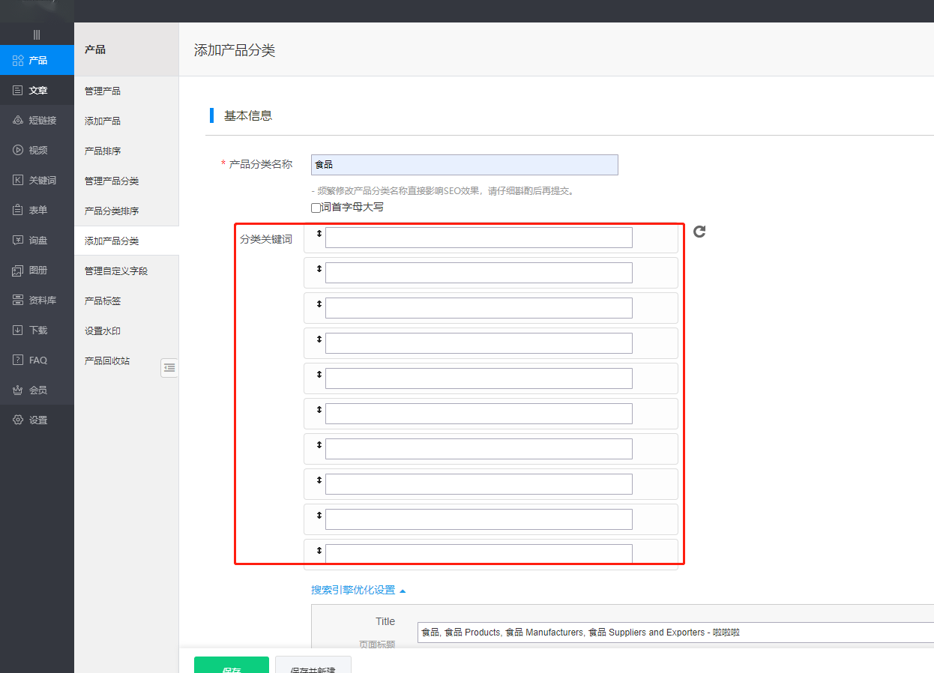Image resolution: width=934 pixels, height=673 pixels.
Task: Click sort handle of first keyword row
Action: [319, 234]
